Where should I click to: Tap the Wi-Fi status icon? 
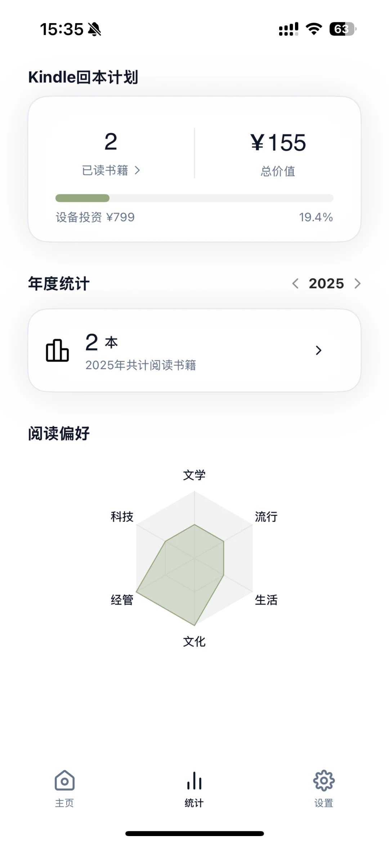(x=314, y=29)
